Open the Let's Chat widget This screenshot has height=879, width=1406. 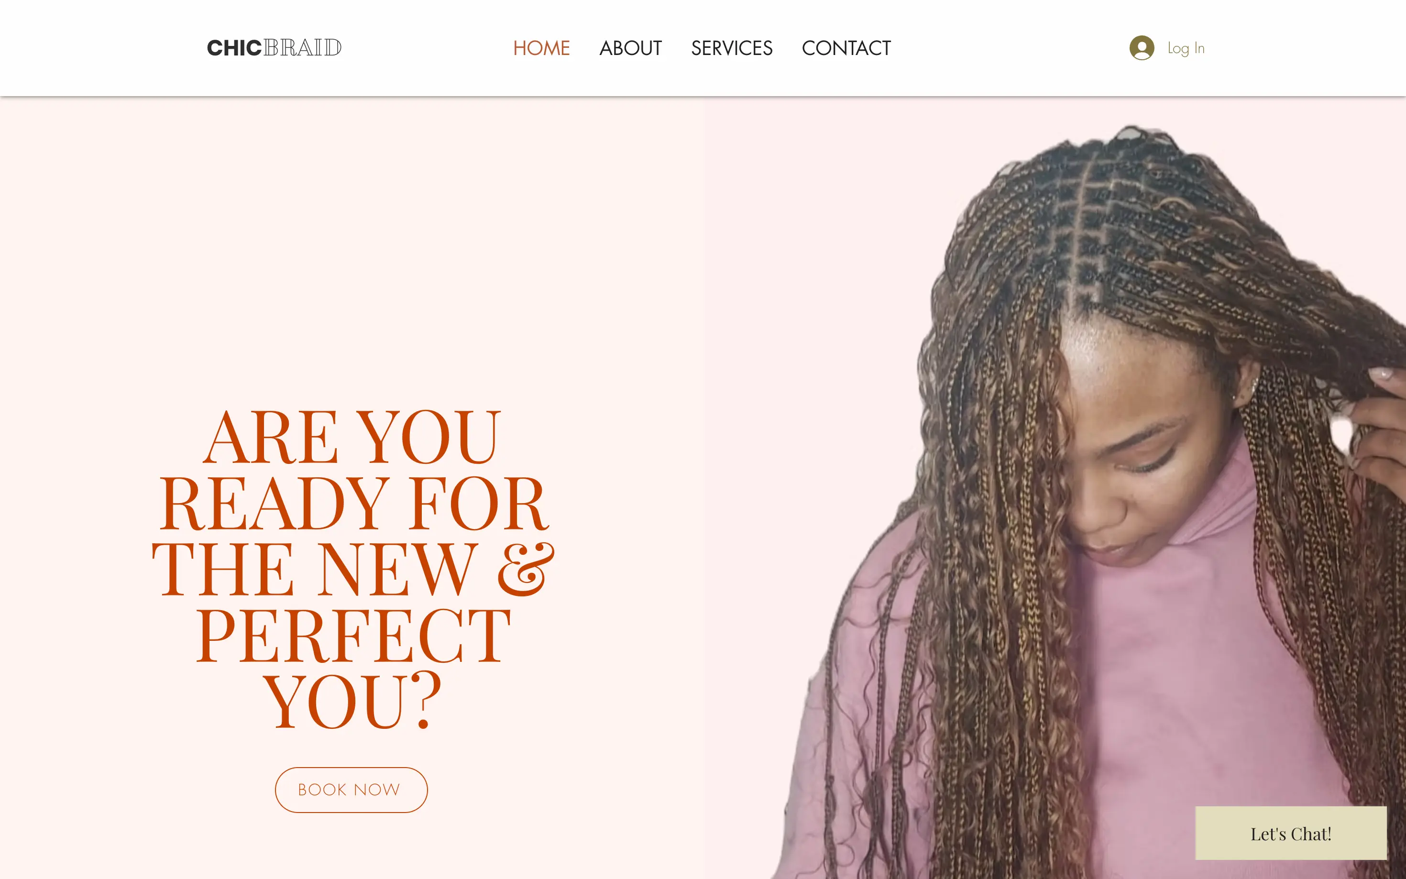[x=1291, y=833]
